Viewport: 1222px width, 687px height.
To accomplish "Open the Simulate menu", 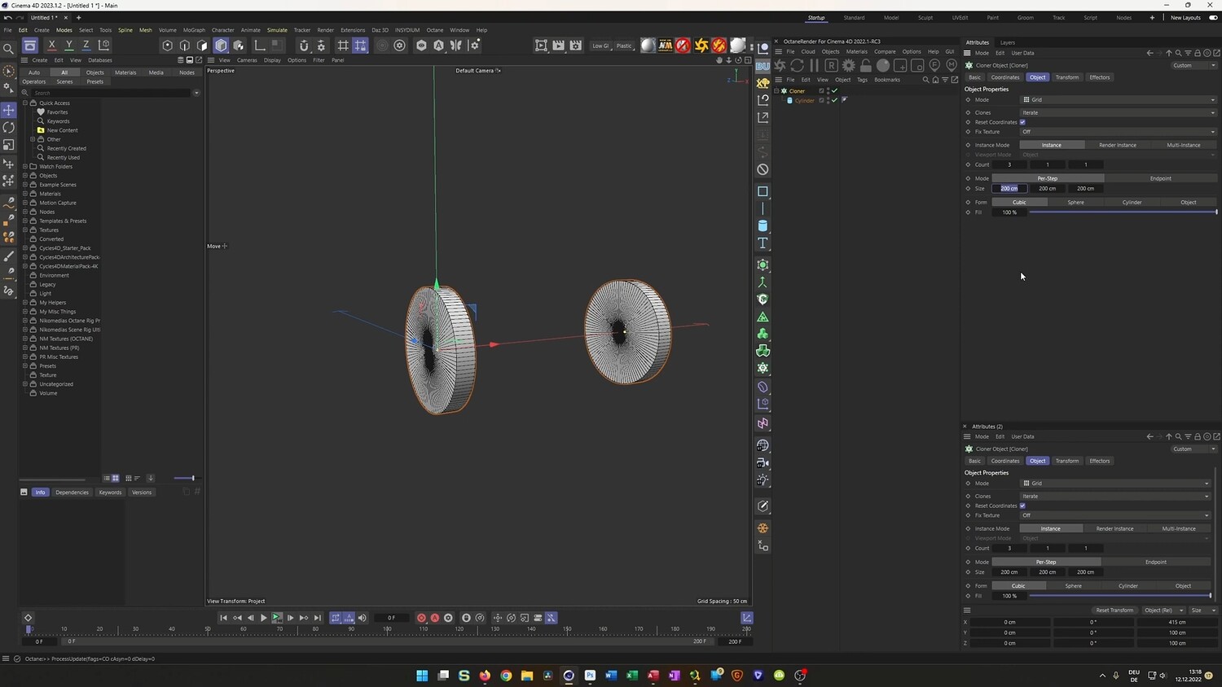I will (277, 30).
